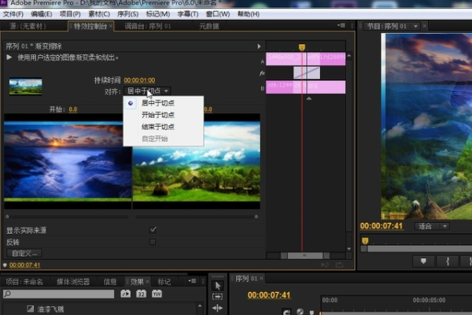Image resolution: width=472 pixels, height=315 pixels.
Task: Open the 字幕(T) menu
Action: point(188,14)
